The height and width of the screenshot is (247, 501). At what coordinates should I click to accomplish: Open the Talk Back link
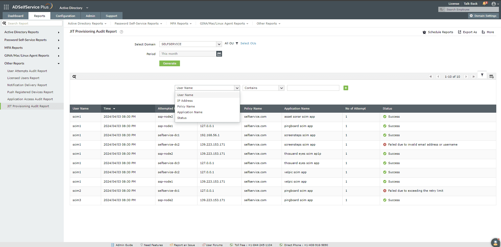[470, 4]
